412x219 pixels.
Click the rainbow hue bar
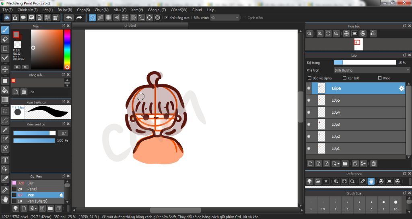coord(67,49)
